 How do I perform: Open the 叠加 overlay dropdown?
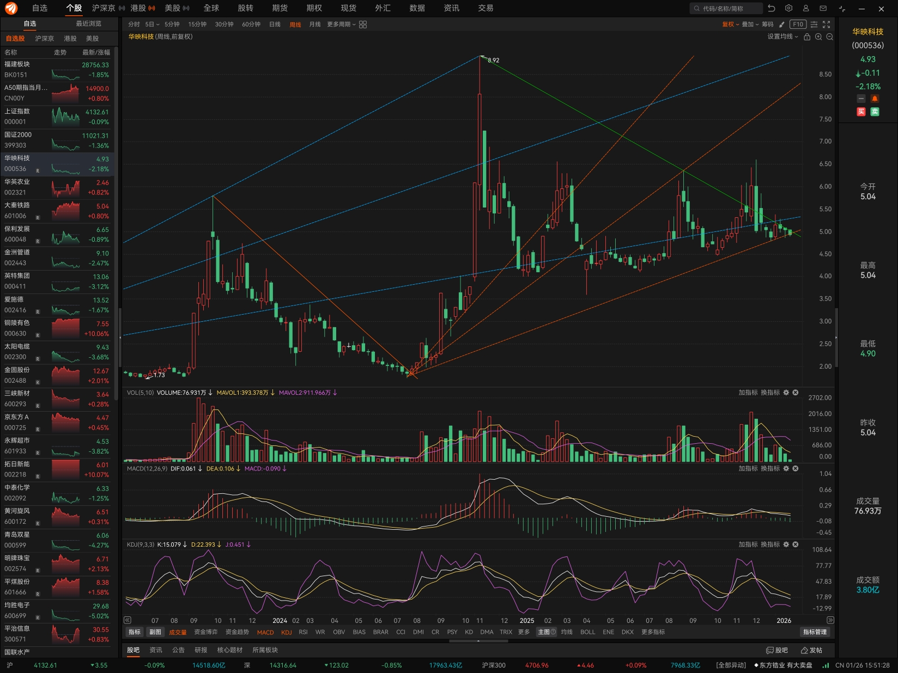[750, 25]
